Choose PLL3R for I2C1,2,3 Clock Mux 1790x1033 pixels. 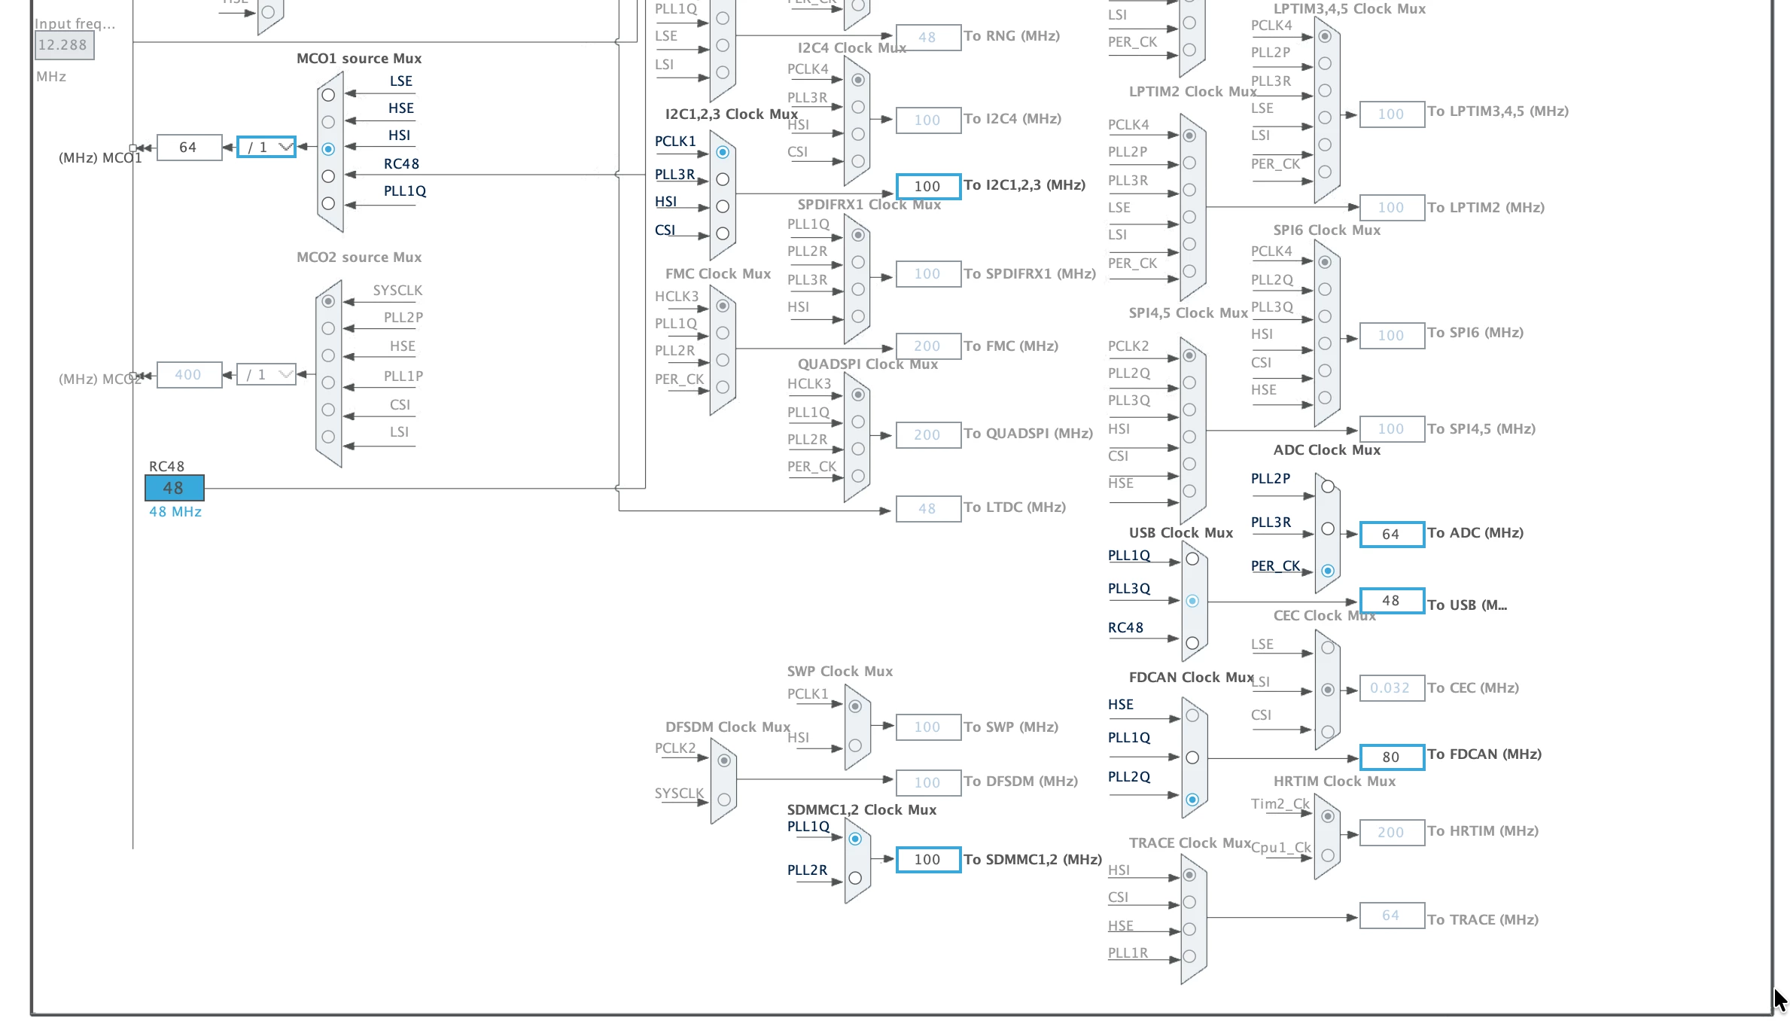[723, 179]
